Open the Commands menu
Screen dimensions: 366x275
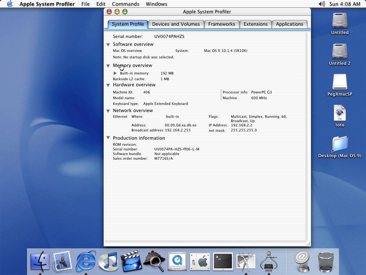125,4
